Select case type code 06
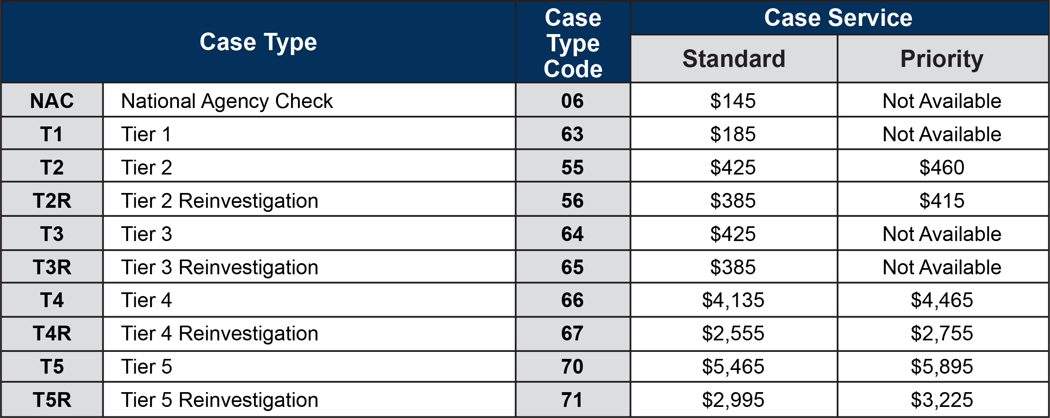The height and width of the screenshot is (418, 1050). [x=572, y=101]
